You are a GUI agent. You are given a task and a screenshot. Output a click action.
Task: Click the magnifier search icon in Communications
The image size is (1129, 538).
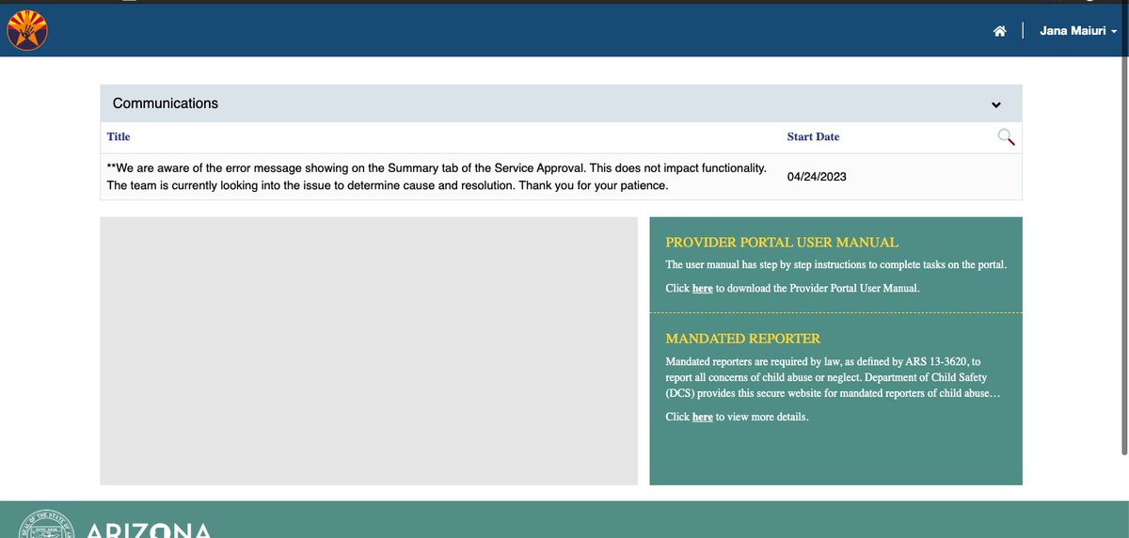tap(1006, 137)
